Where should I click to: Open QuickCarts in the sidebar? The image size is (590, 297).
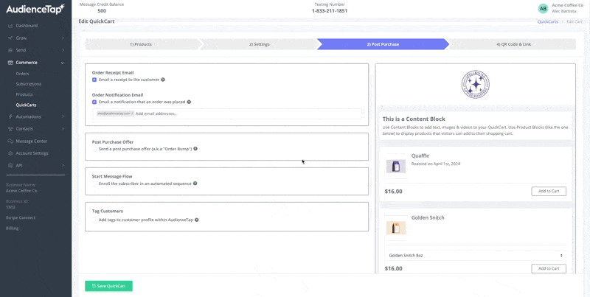(x=26, y=105)
